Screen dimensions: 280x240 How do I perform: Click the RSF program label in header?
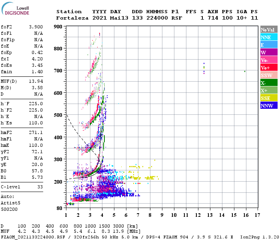177,18
